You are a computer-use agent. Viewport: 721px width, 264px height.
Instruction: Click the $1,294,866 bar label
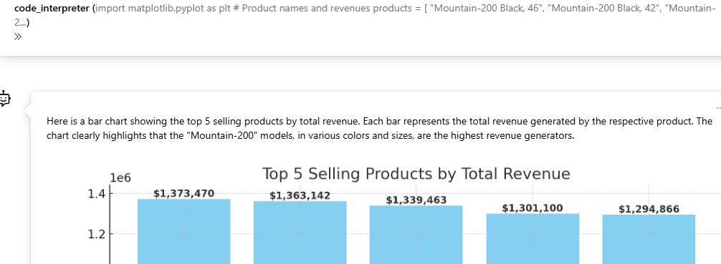click(649, 210)
